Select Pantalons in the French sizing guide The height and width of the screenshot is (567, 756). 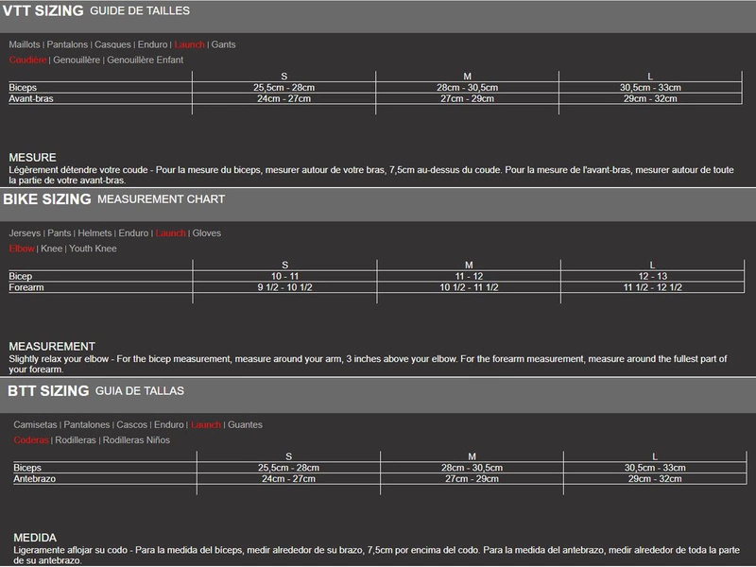pos(67,44)
